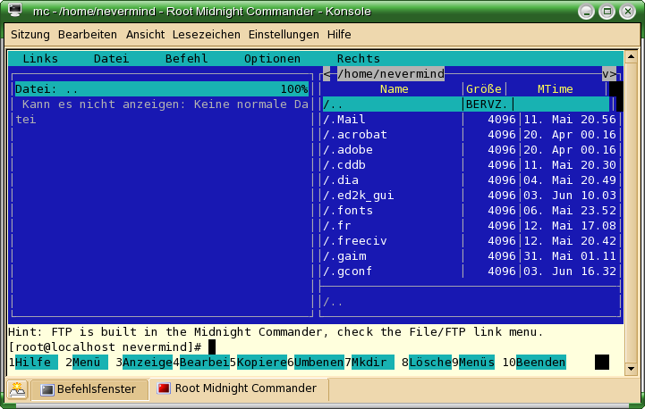Viewport: 645px width, 409px height.
Task: Minimize the Konsole window
Action: click(x=586, y=11)
